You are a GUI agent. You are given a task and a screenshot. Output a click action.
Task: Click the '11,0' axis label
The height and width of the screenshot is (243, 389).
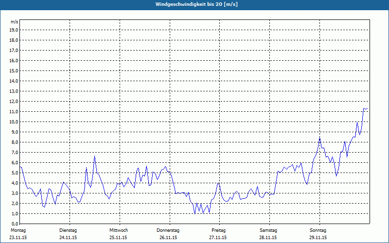pos(14,112)
